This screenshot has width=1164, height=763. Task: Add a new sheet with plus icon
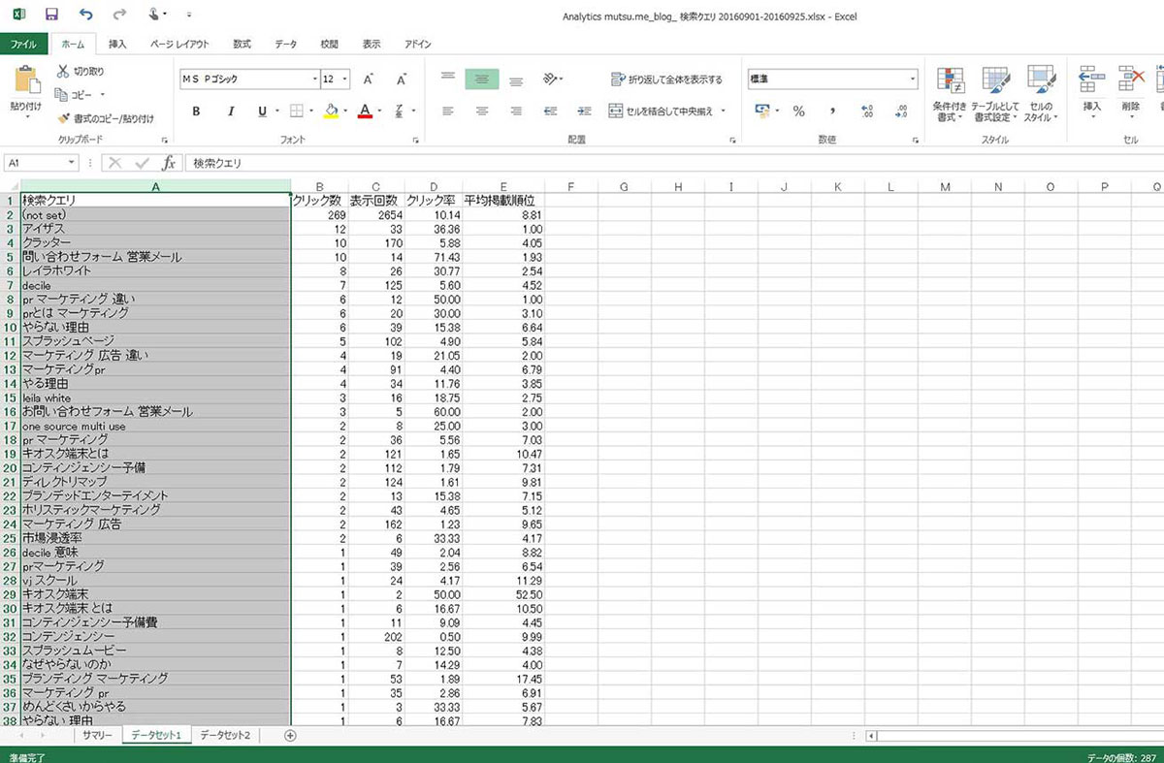click(x=289, y=736)
